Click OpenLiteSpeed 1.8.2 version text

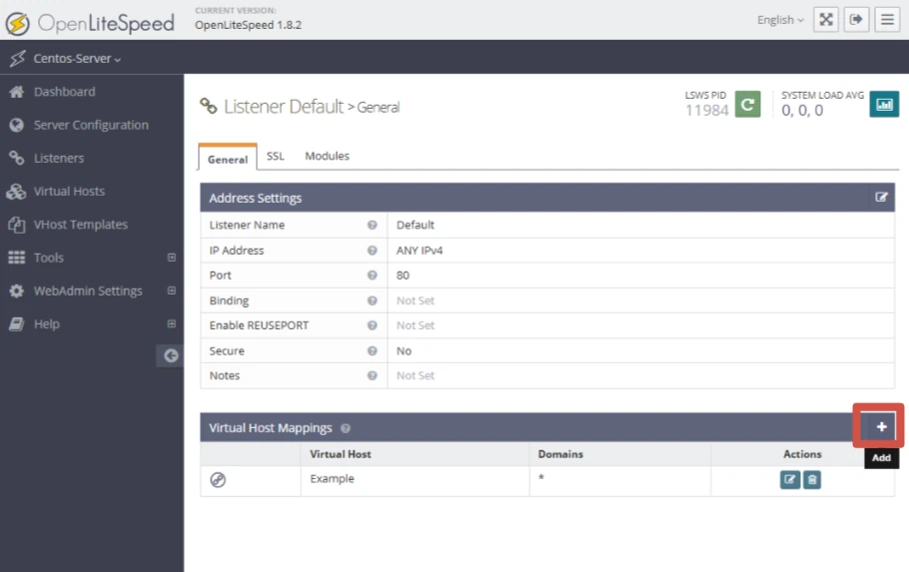click(x=248, y=25)
